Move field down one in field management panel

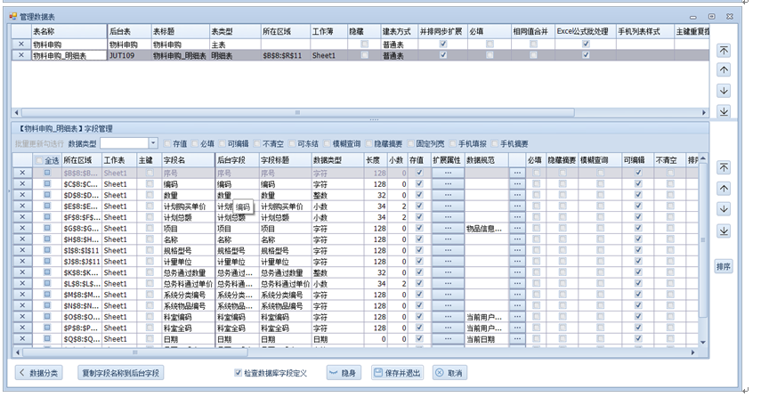click(x=724, y=209)
